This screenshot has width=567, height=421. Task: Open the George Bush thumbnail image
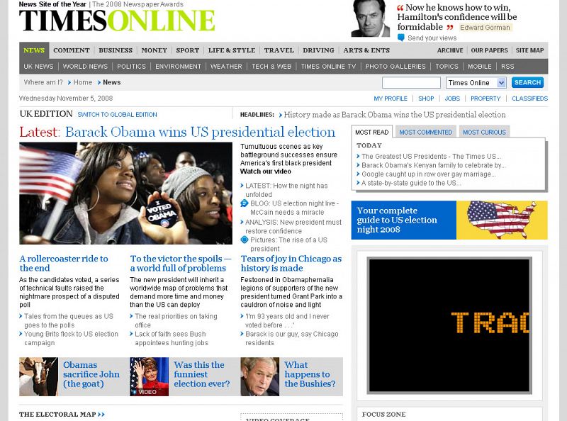coord(259,376)
